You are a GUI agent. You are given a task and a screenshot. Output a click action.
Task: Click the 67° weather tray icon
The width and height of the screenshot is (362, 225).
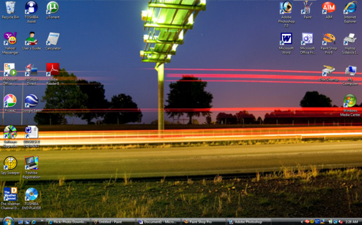(x=317, y=222)
